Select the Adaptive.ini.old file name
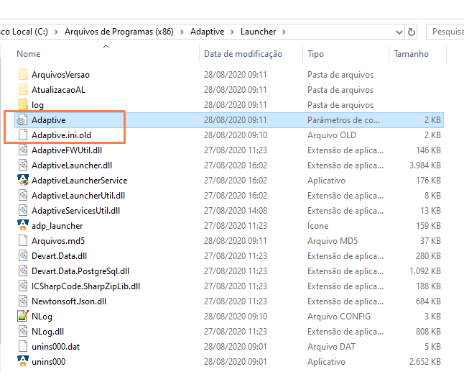 click(61, 135)
